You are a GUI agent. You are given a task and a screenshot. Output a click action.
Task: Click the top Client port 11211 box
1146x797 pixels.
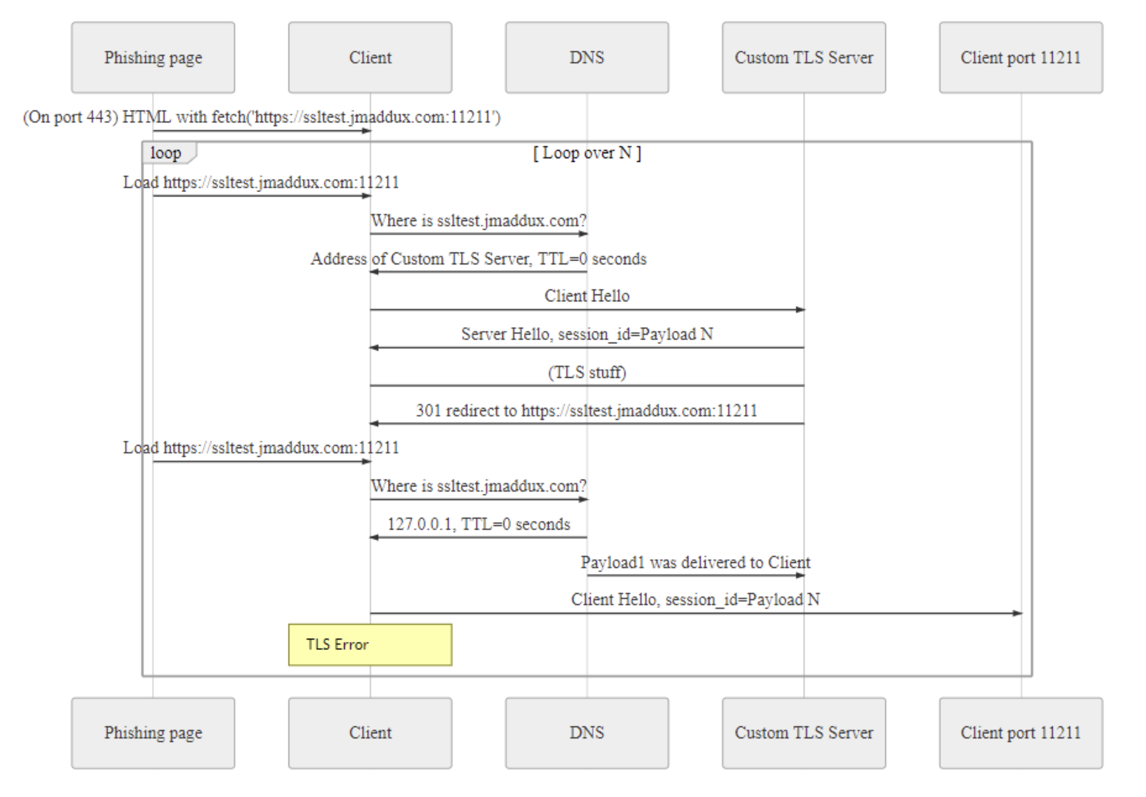1021,57
